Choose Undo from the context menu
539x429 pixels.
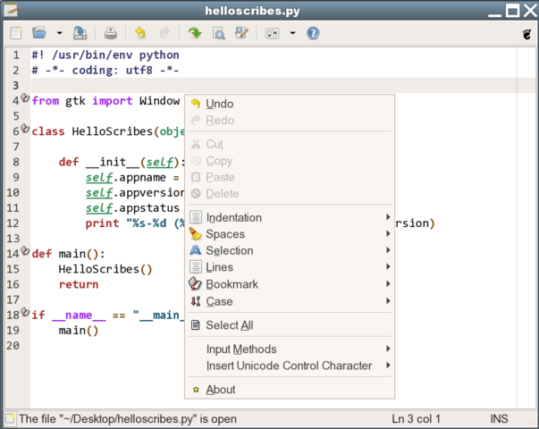point(290,104)
